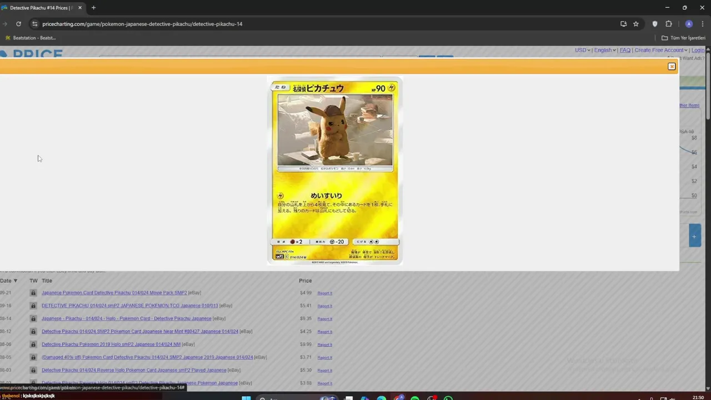Click Report It for the $4.99 sale
This screenshot has height=400, width=711.
tap(325, 293)
